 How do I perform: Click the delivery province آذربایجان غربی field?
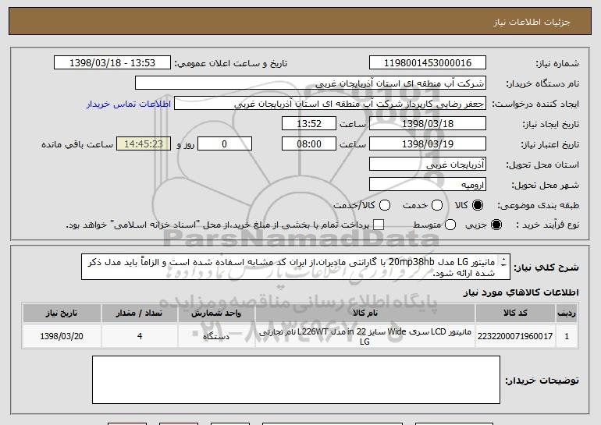click(x=428, y=165)
